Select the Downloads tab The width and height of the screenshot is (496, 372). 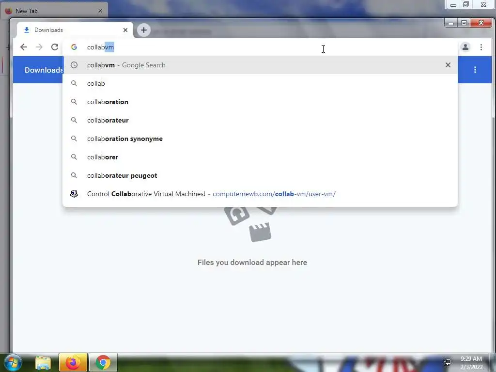75,30
